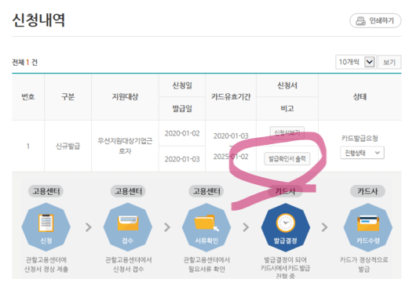Click the 고용센터 label above 접수

[x=129, y=191]
